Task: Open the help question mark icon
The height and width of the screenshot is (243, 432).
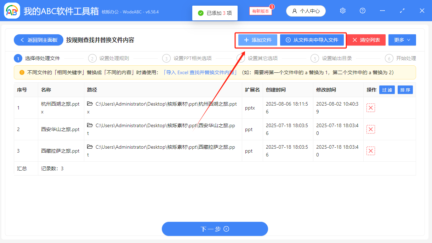Action: 362,11
